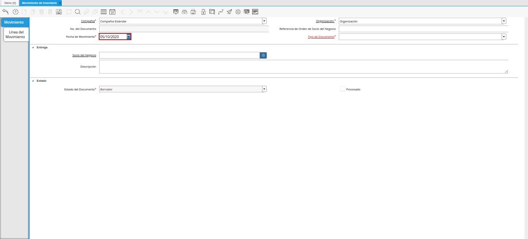
Task: Save record with floppy disk icon
Action: click(x=59, y=12)
